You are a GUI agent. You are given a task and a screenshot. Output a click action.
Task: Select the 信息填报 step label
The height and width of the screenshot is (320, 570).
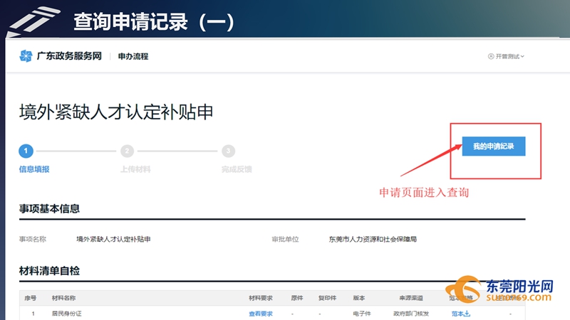pos(34,169)
